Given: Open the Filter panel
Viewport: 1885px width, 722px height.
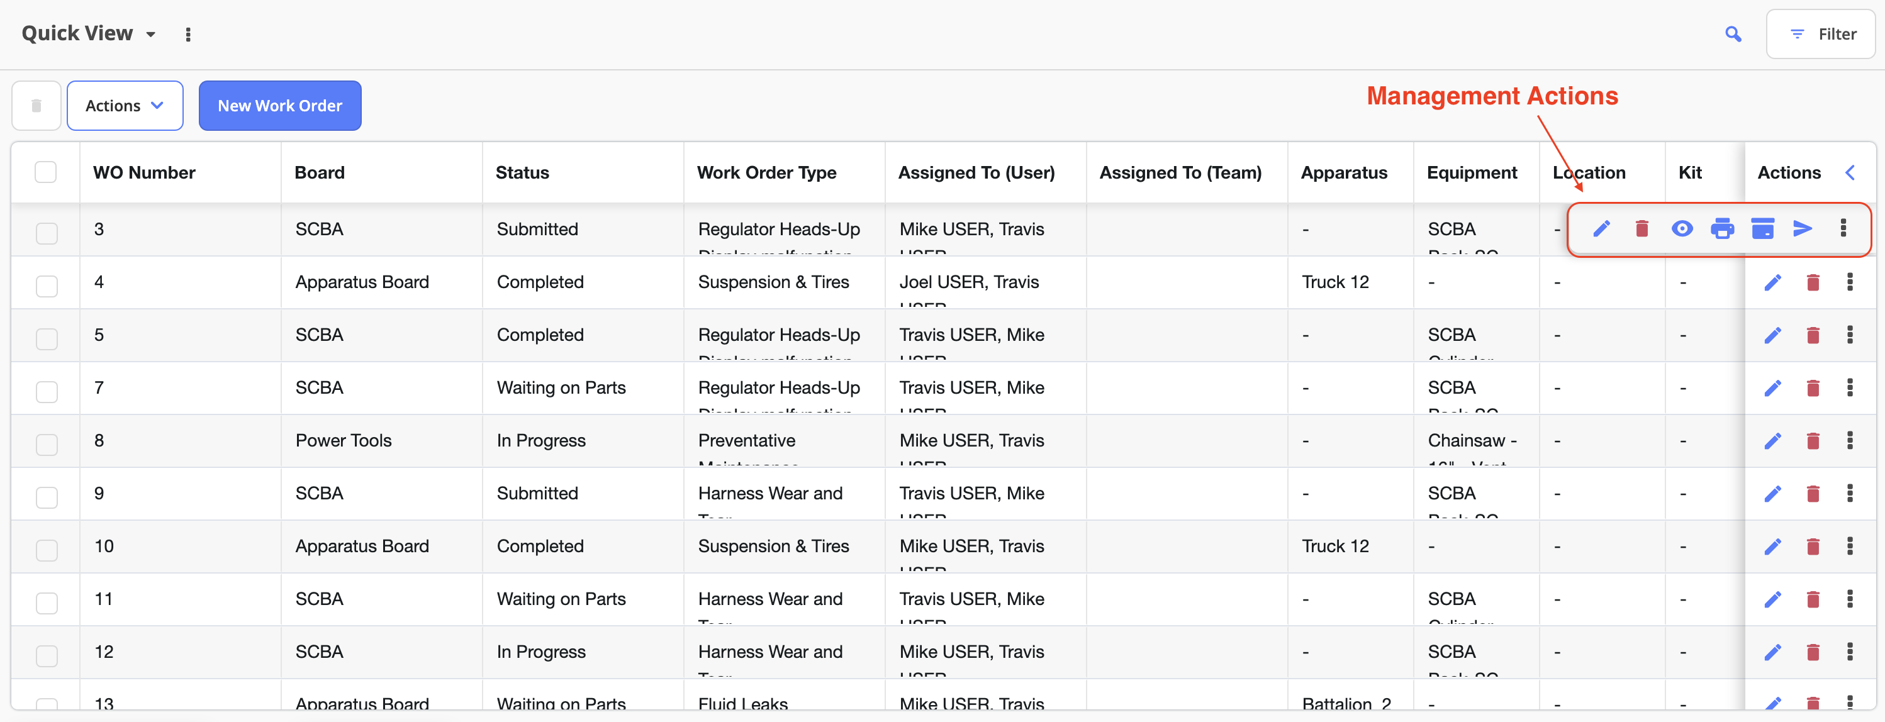Looking at the screenshot, I should (1821, 34).
